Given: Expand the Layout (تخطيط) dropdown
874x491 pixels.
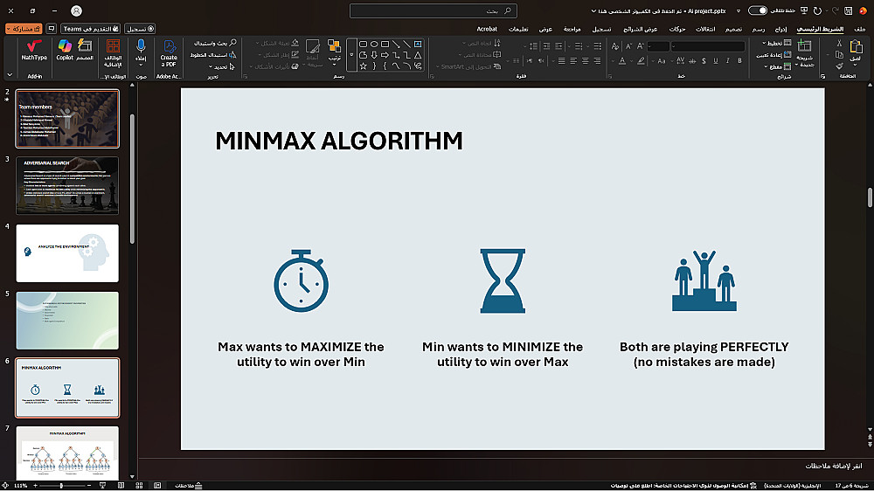Looking at the screenshot, I should (776, 43).
